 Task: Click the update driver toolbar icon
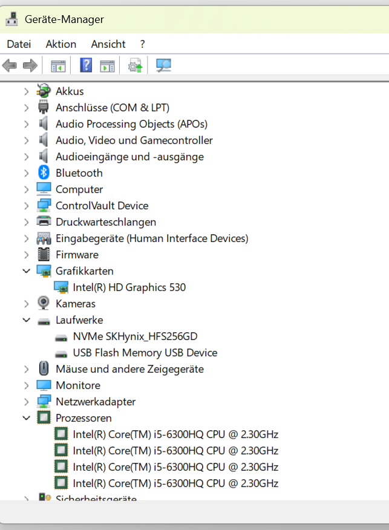click(135, 65)
